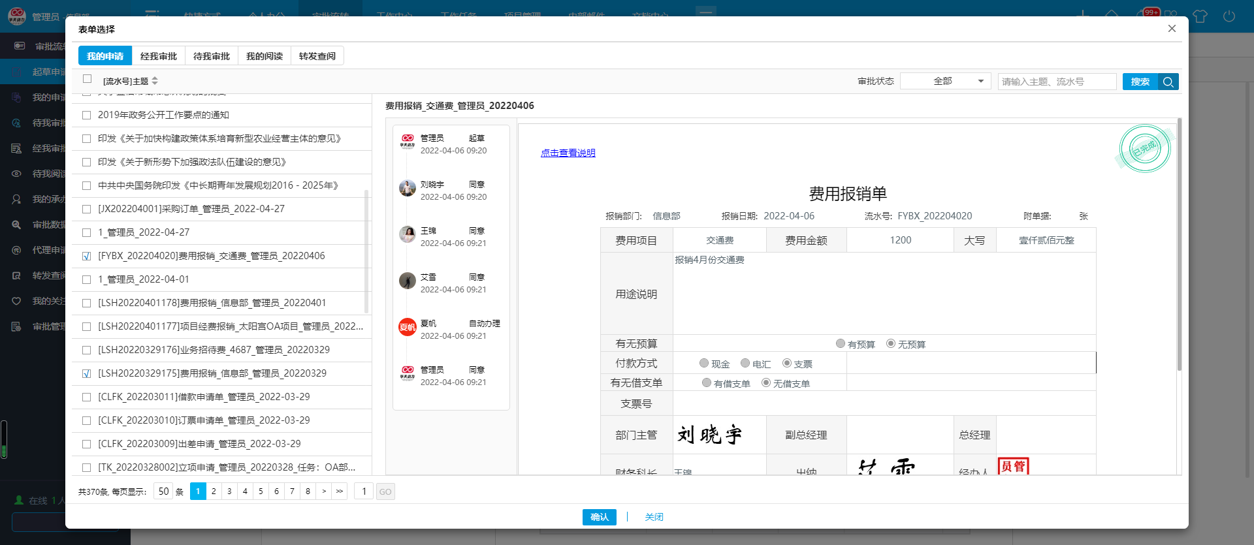This screenshot has width=1254, height=545.
Task: Click the 确认 button
Action: pos(599,517)
